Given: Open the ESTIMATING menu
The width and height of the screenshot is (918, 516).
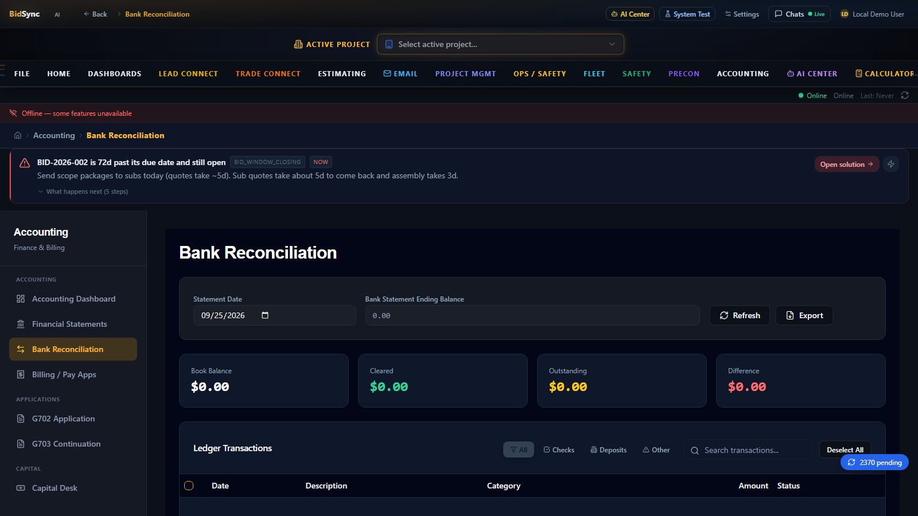Looking at the screenshot, I should coord(342,73).
